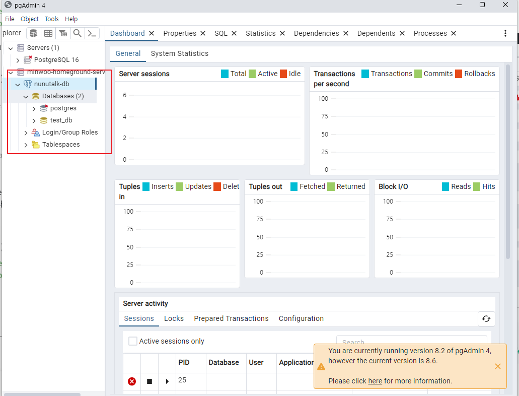Click the Total legend swatch in Server sessions
Viewport: 519px width, 396px height.
[225, 74]
